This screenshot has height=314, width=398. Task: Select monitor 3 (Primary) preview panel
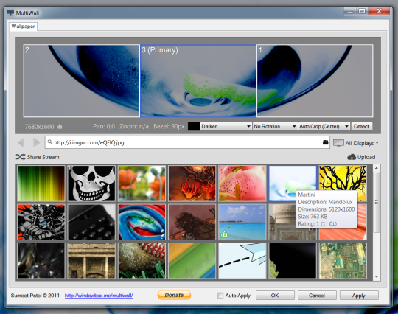click(198, 81)
